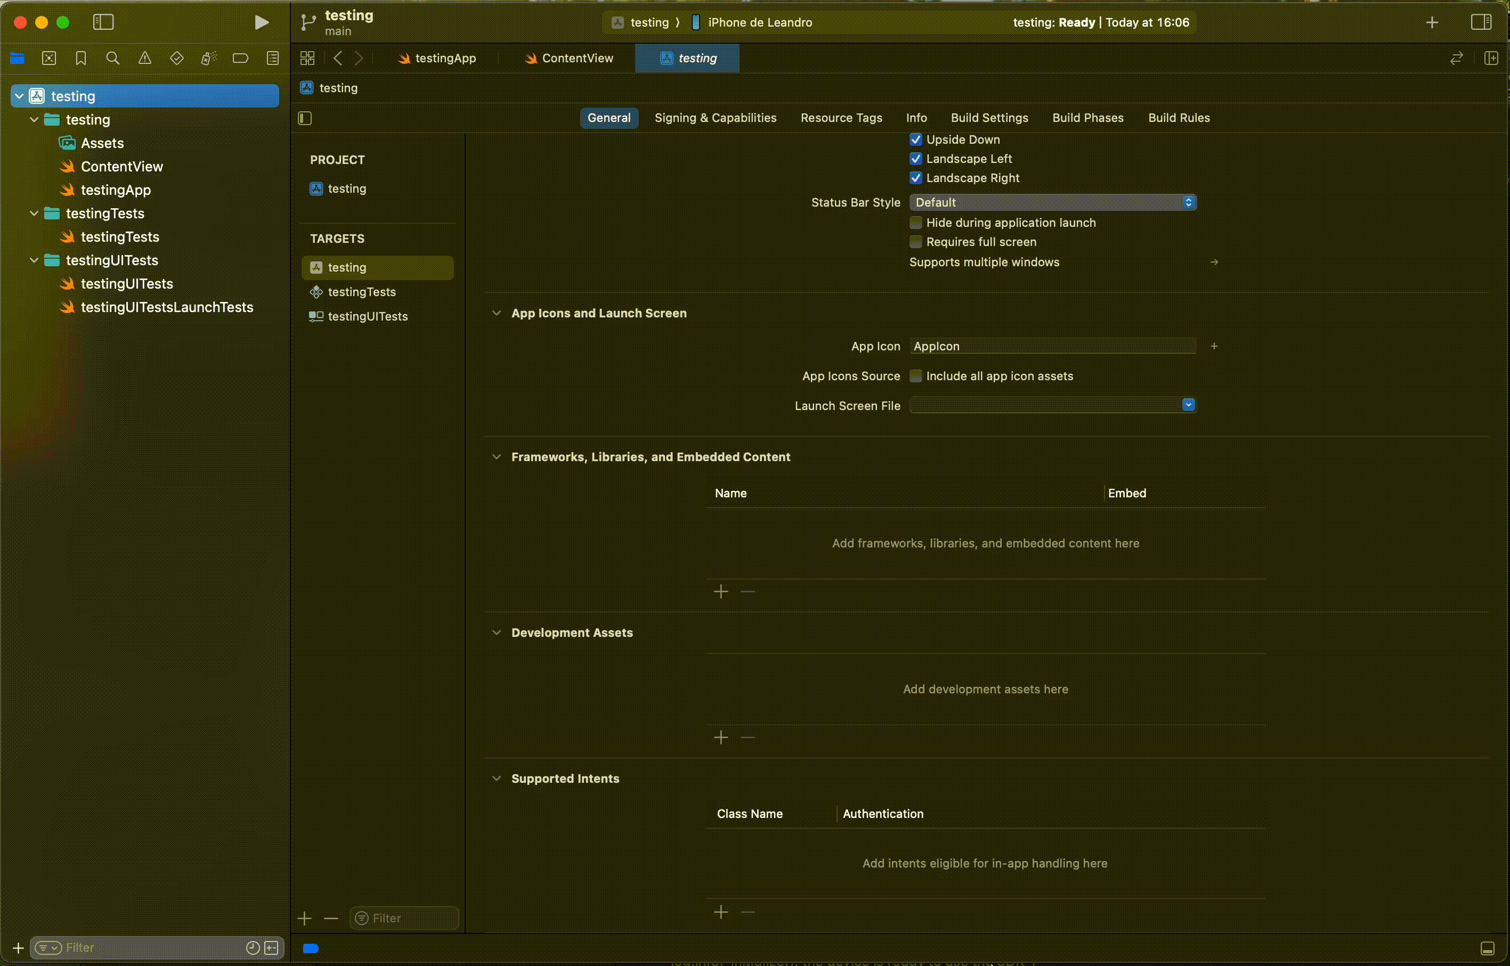Collapse Frameworks, Libraries, and Embedded Content section
Image resolution: width=1510 pixels, height=966 pixels.
click(497, 457)
